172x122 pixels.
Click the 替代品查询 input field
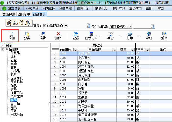coord(142,26)
